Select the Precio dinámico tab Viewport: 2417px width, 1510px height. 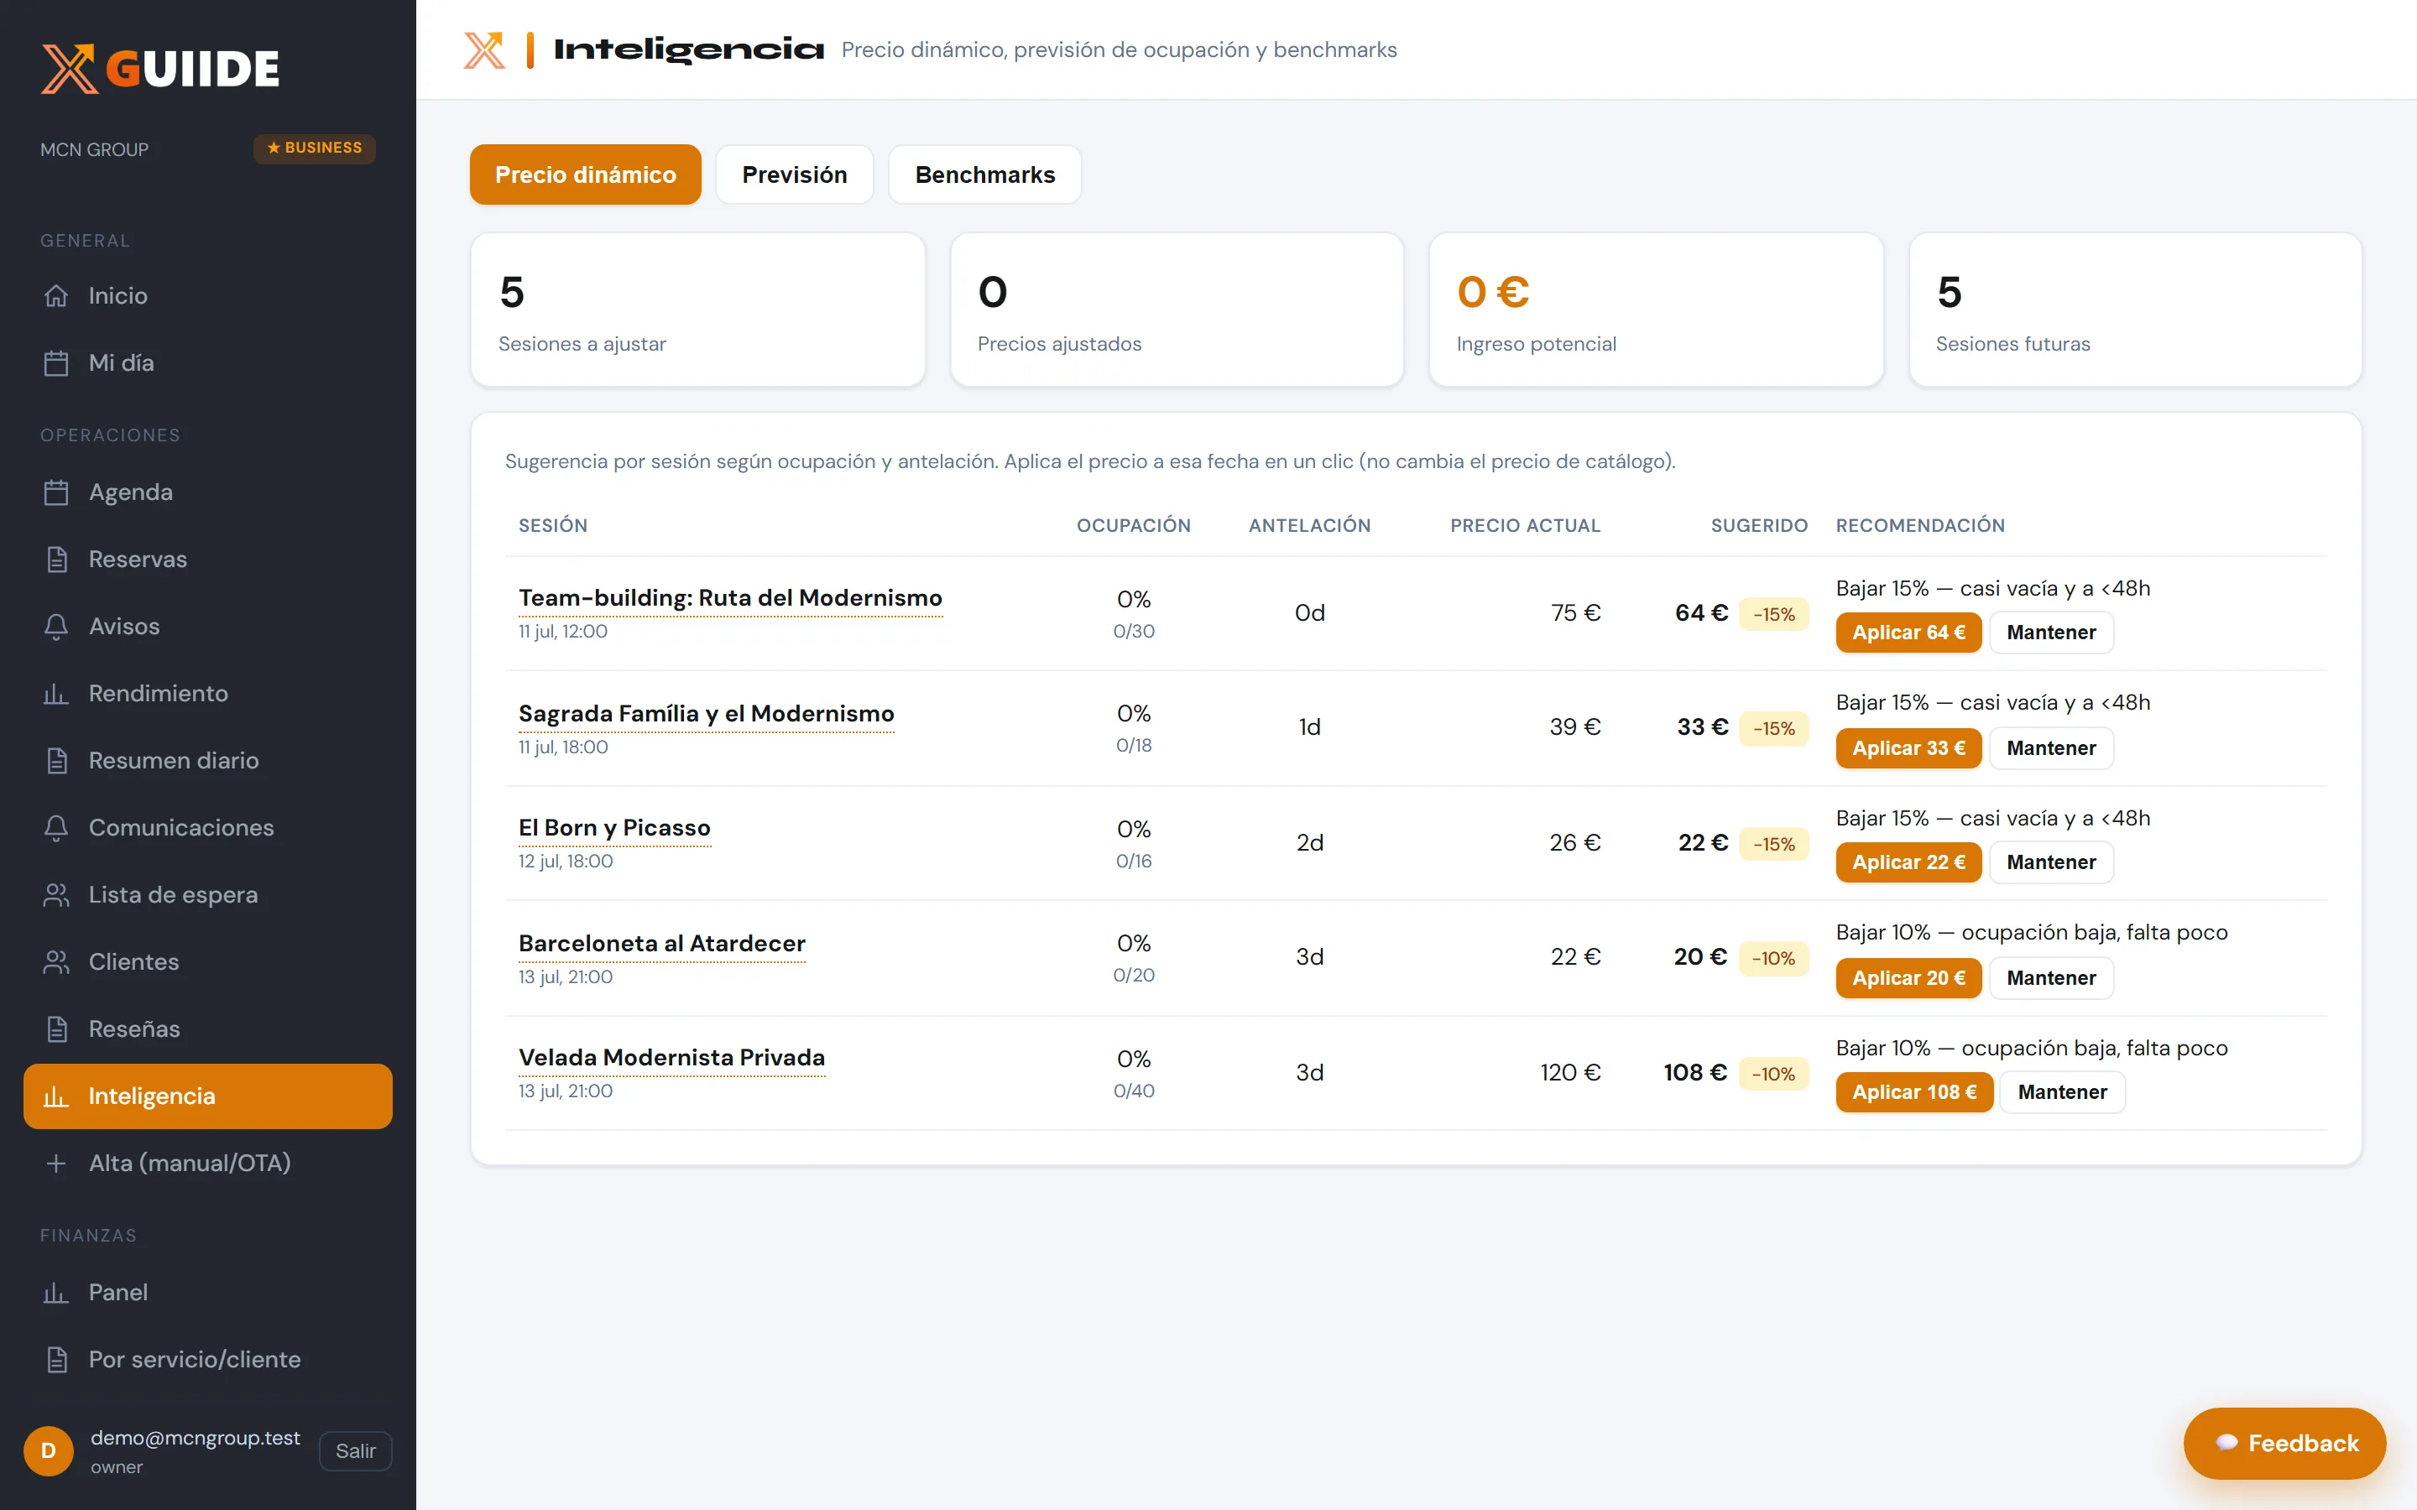coord(585,174)
